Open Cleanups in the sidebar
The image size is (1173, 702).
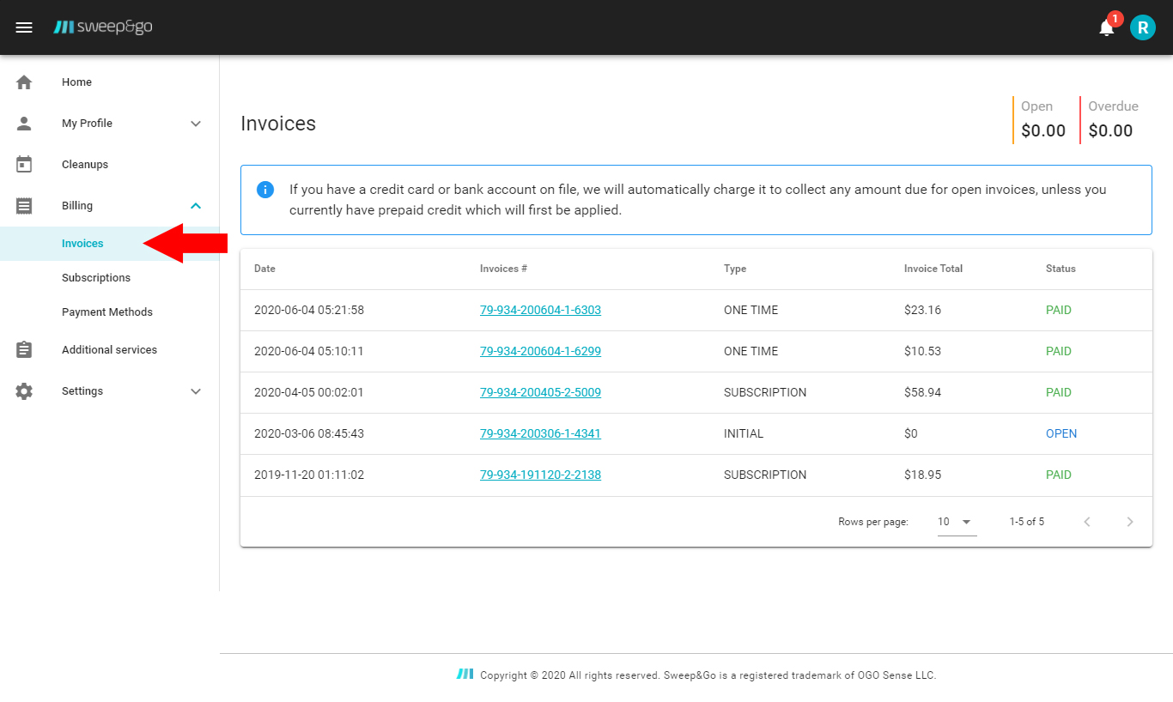coord(85,165)
